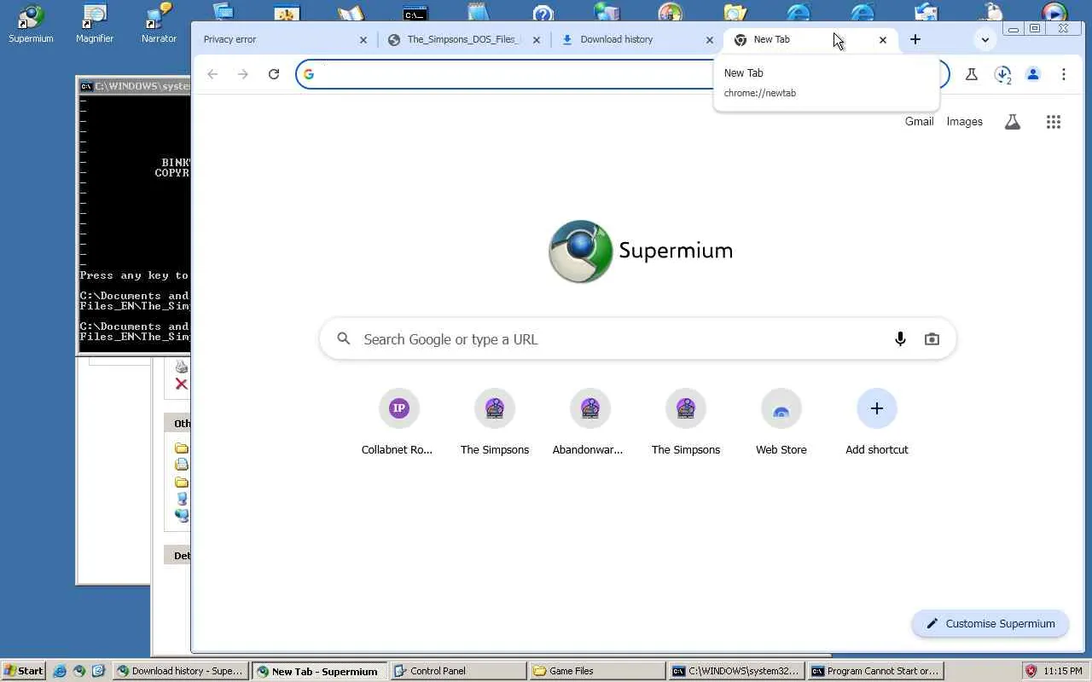Open the search tabs dropdown arrow
The width and height of the screenshot is (1092, 682).
(985, 39)
